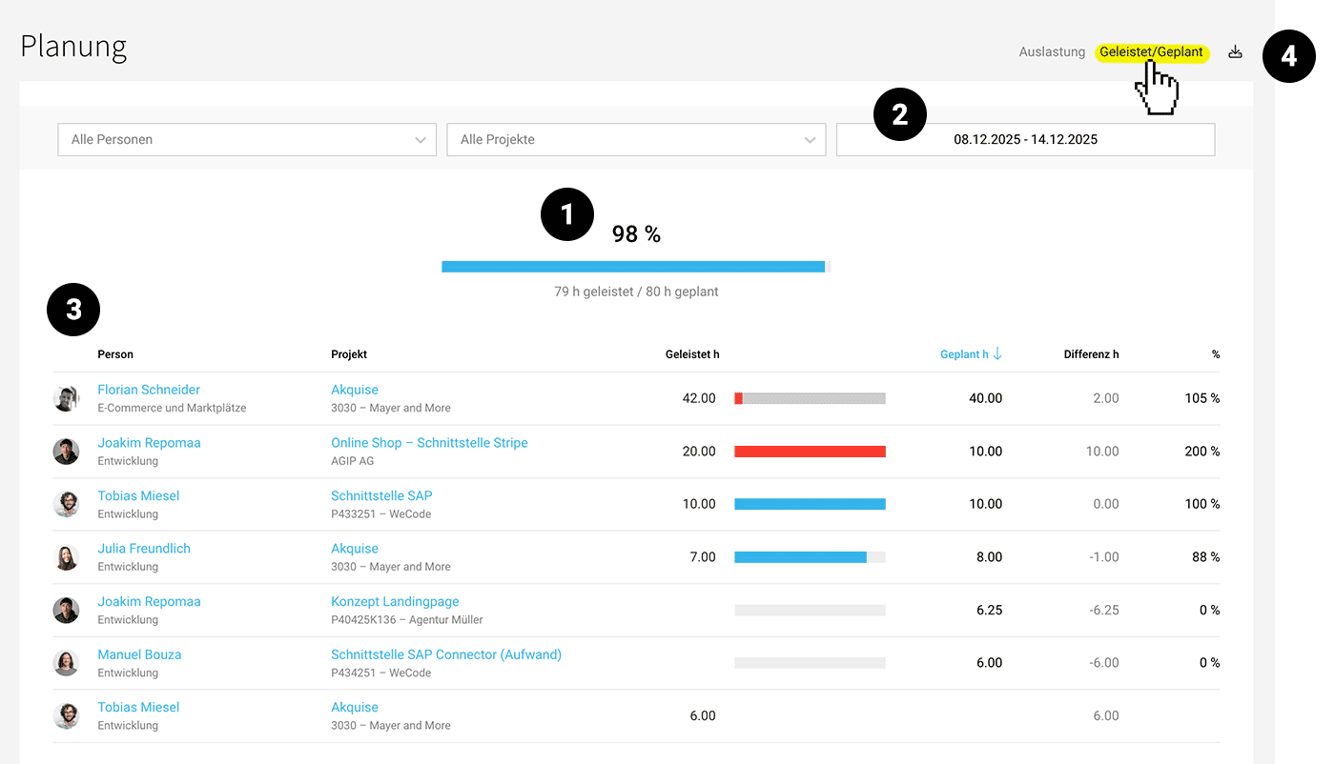
Task: Switch to the Auslastung view
Action: (x=1052, y=52)
